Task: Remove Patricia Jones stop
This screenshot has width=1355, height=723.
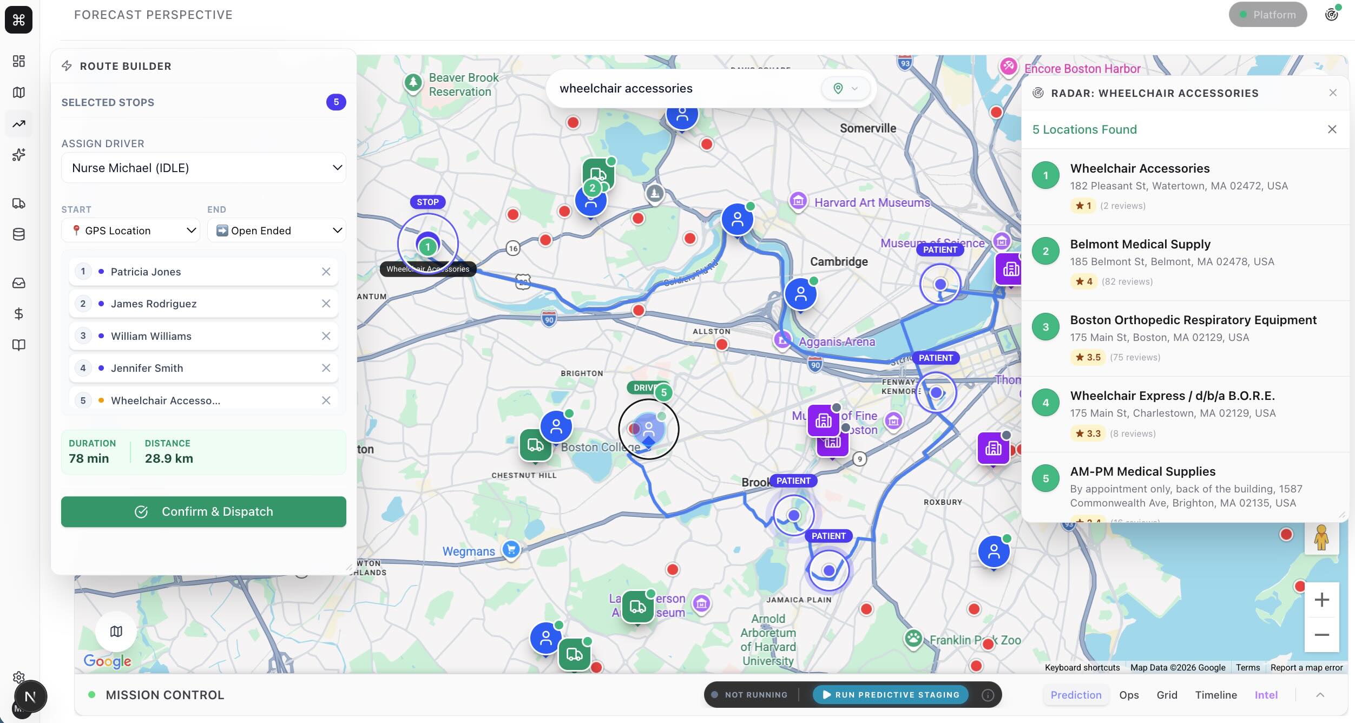Action: pos(326,272)
